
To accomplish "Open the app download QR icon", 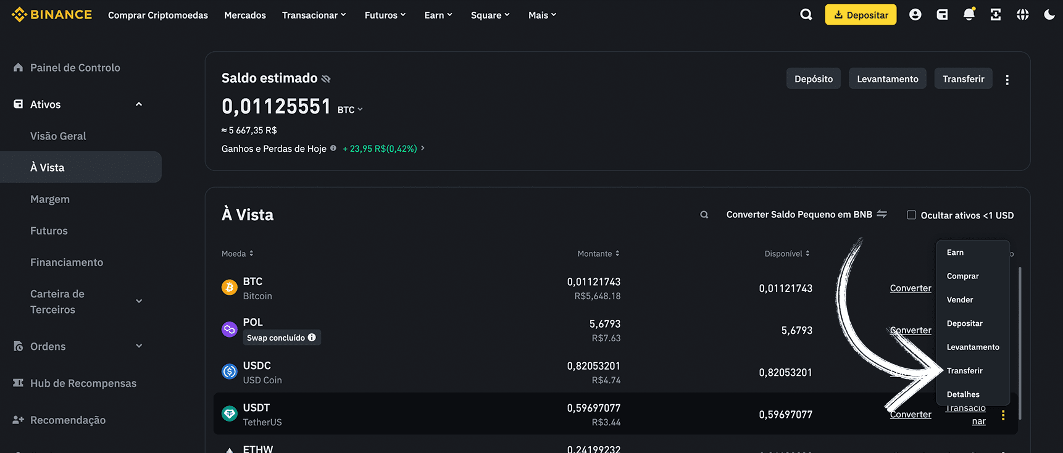I will [x=996, y=15].
